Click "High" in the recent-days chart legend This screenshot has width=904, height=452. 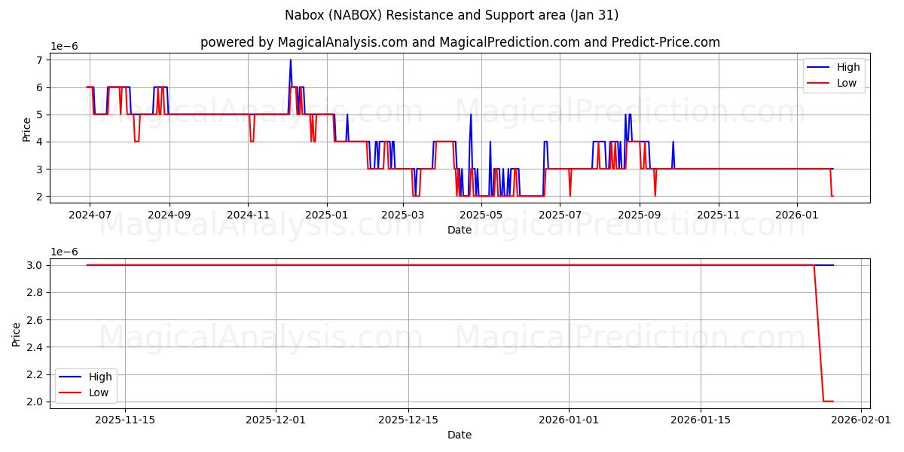100,377
